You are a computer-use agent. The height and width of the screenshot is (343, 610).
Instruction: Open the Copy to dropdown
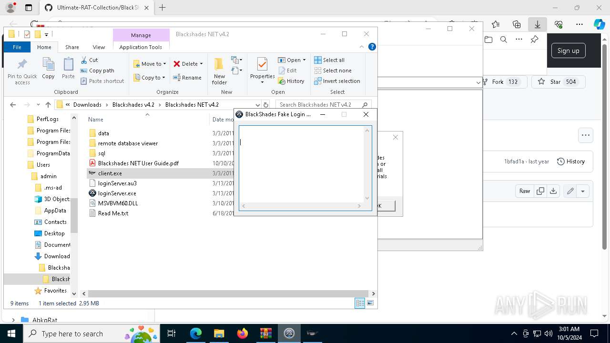(x=149, y=78)
